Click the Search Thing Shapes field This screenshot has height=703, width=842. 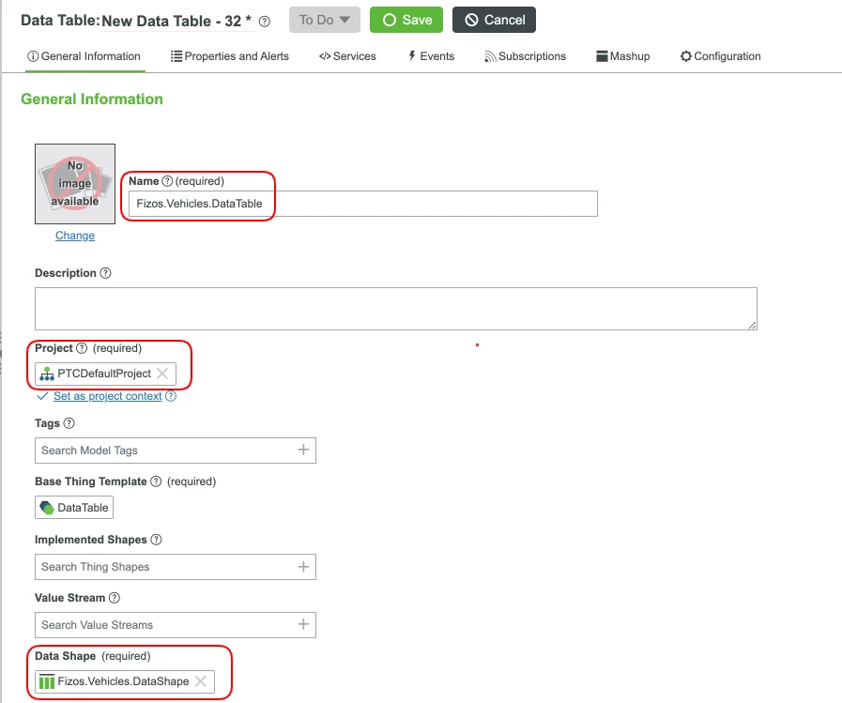coord(175,567)
